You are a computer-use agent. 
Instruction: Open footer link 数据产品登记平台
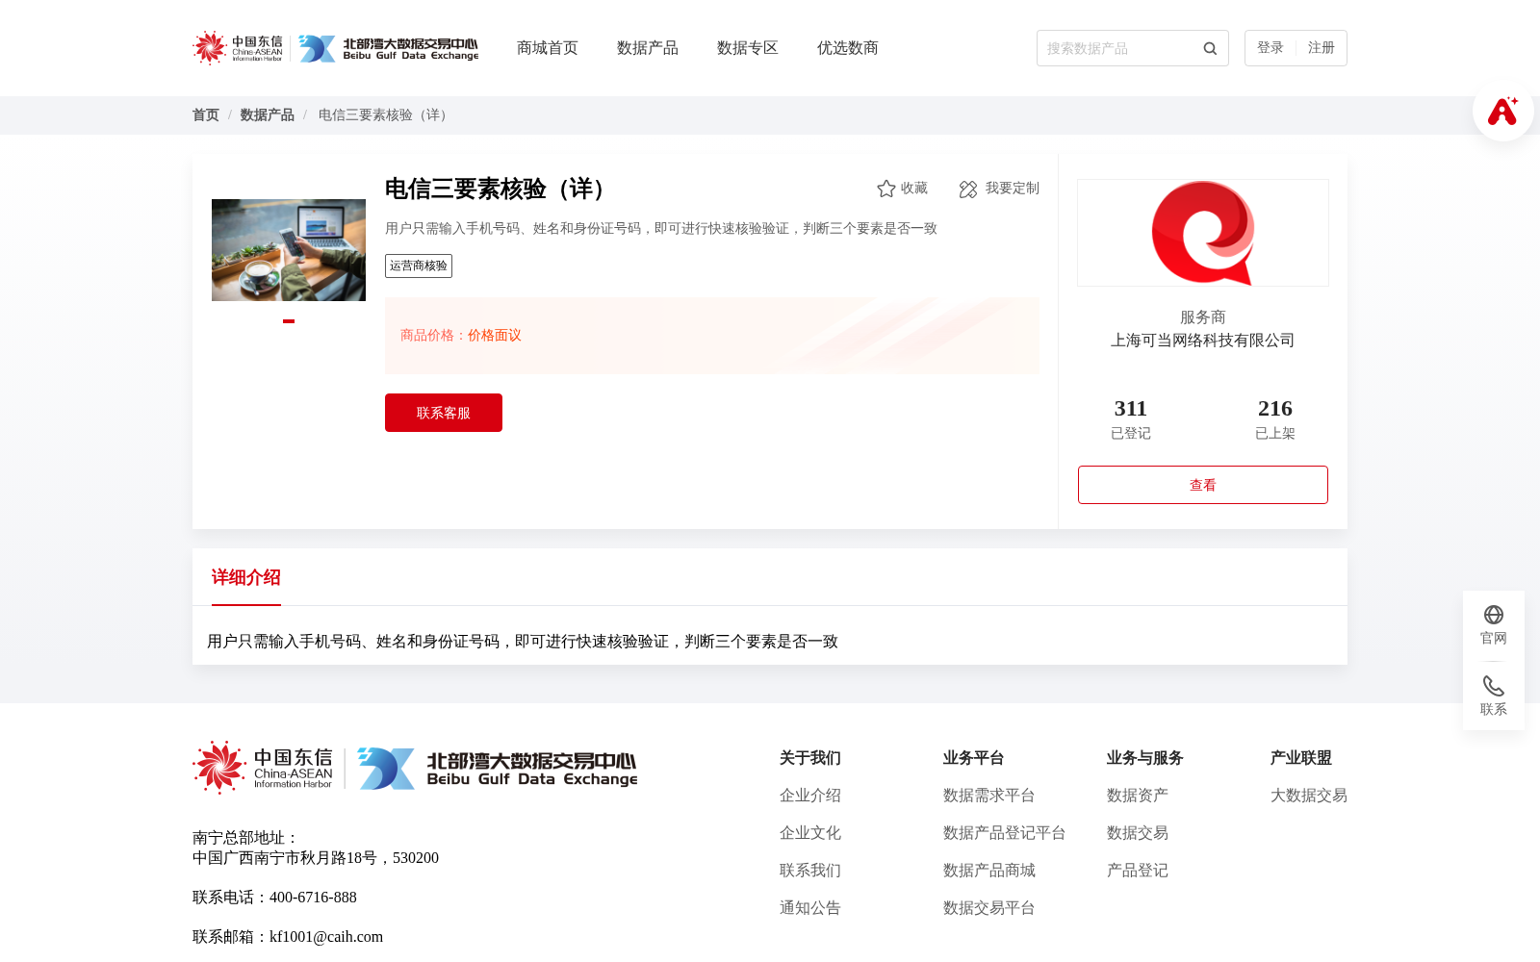pyautogui.click(x=1005, y=833)
